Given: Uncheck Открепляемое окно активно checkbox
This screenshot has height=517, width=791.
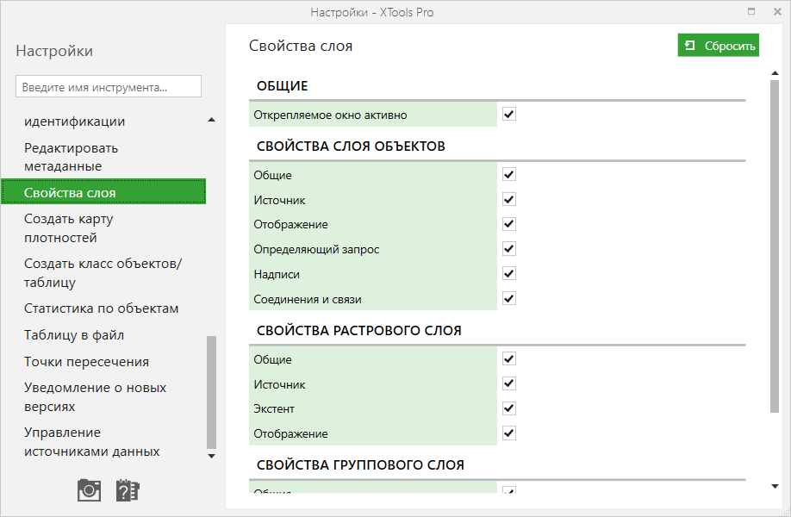Looking at the screenshot, I should coord(508,115).
